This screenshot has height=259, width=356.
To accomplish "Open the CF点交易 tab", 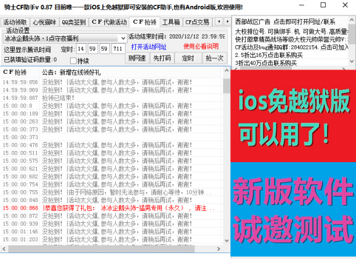I will tap(197, 23).
